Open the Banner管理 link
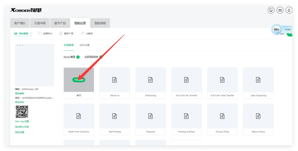The width and height of the screenshot is (298, 151). [x=69, y=57]
